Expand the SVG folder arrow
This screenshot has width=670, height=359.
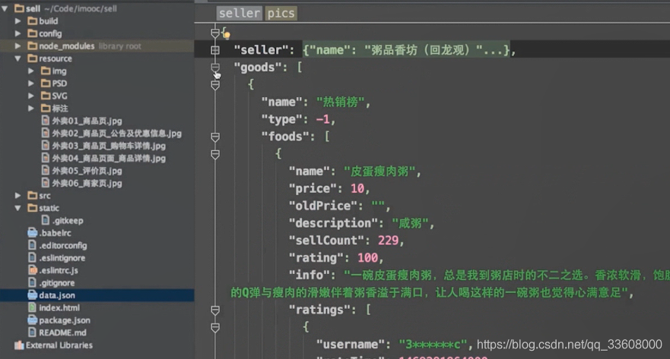click(31, 96)
